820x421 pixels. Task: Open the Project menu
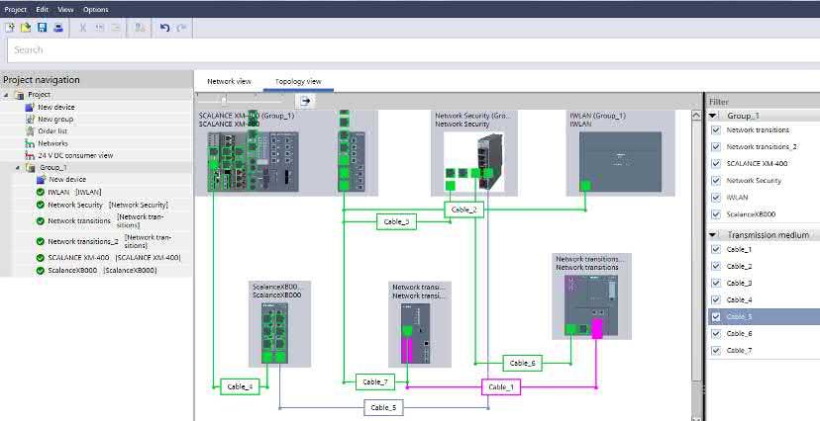15,10
